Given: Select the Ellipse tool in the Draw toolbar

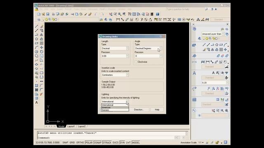Looking at the screenshot, I should pos(37,65).
